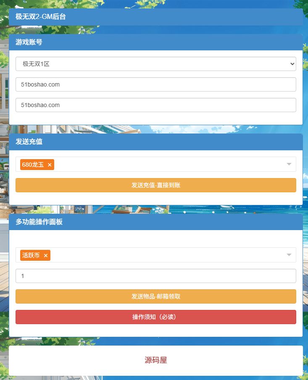Click the 极无双2-GM后台 title header
The image size is (308, 380).
[x=40, y=16]
